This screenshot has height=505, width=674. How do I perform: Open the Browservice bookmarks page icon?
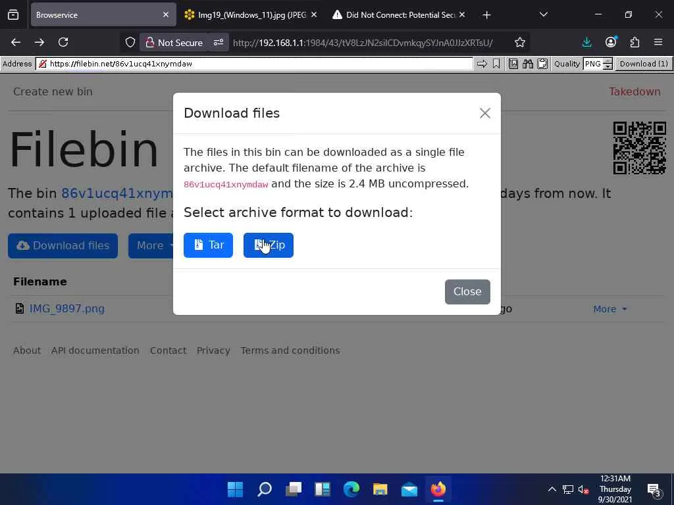coord(513,64)
